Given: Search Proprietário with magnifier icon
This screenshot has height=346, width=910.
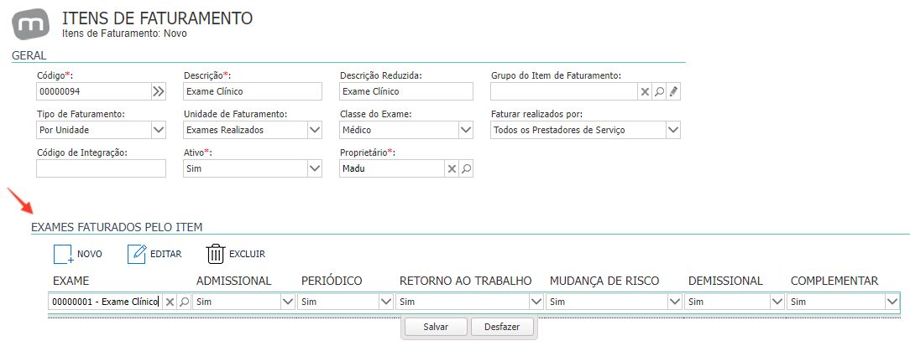Looking at the screenshot, I should 466,168.
